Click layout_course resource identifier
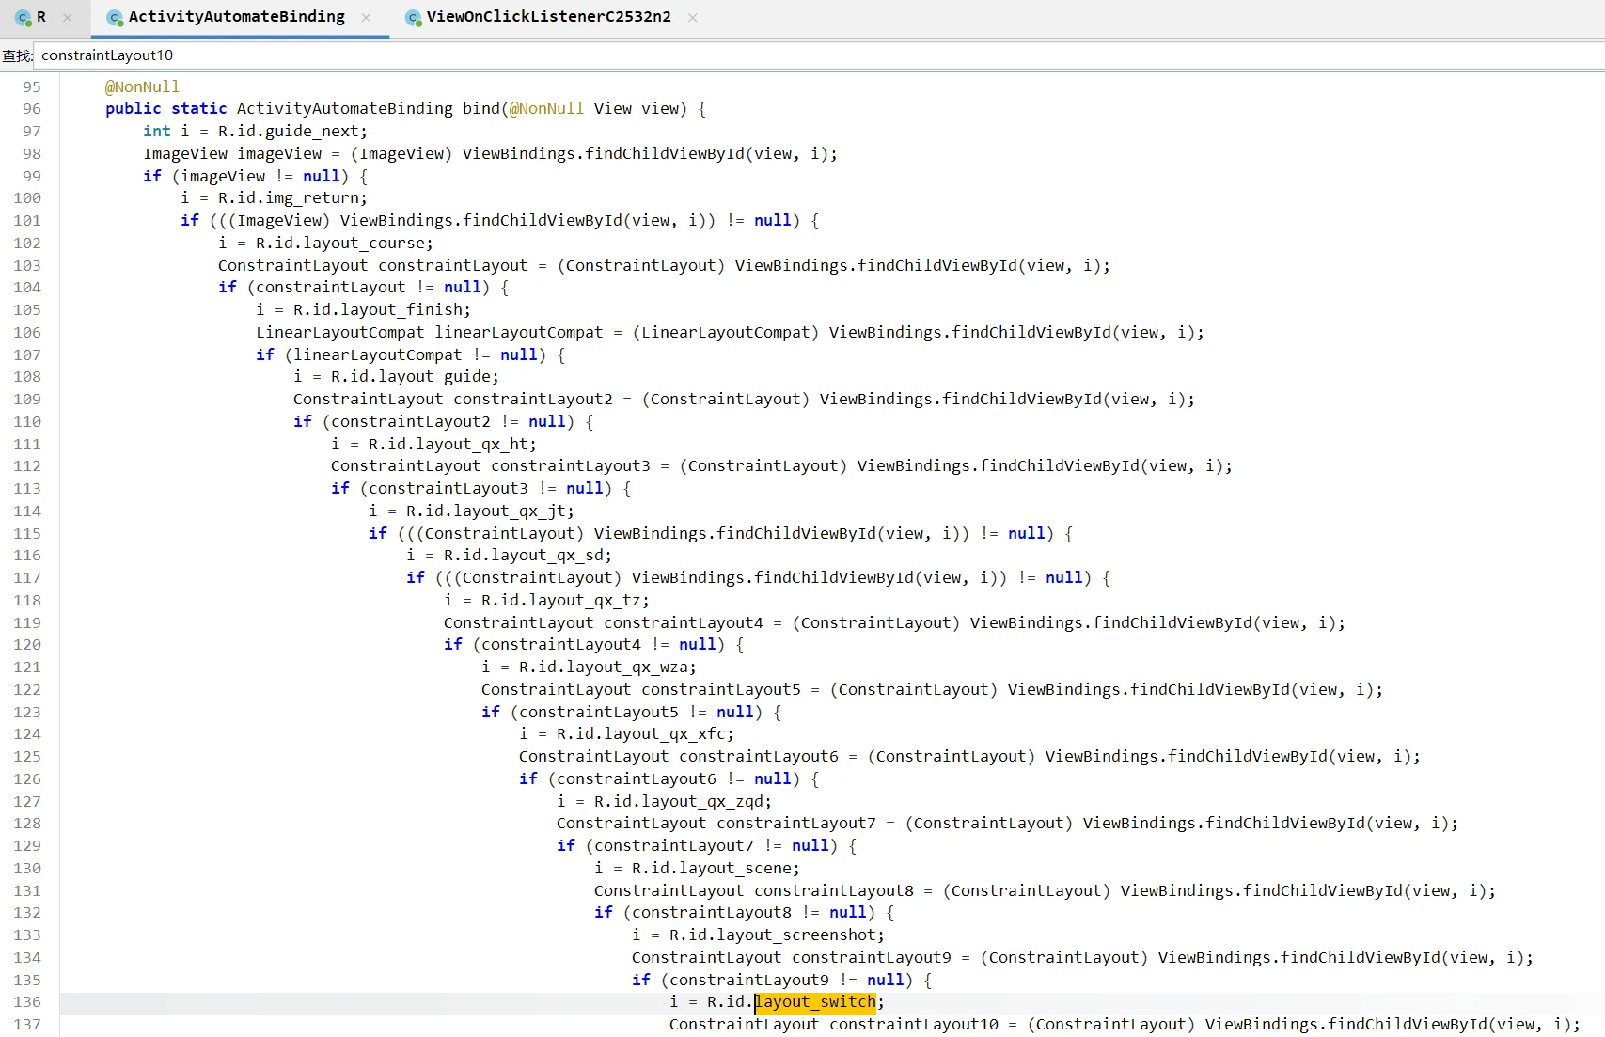 [363, 244]
